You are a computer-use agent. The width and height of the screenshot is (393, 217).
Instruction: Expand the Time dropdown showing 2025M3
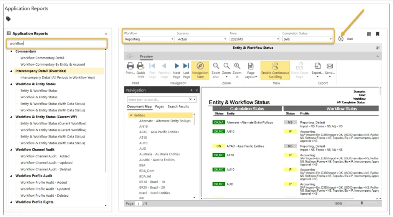[x=255, y=39]
